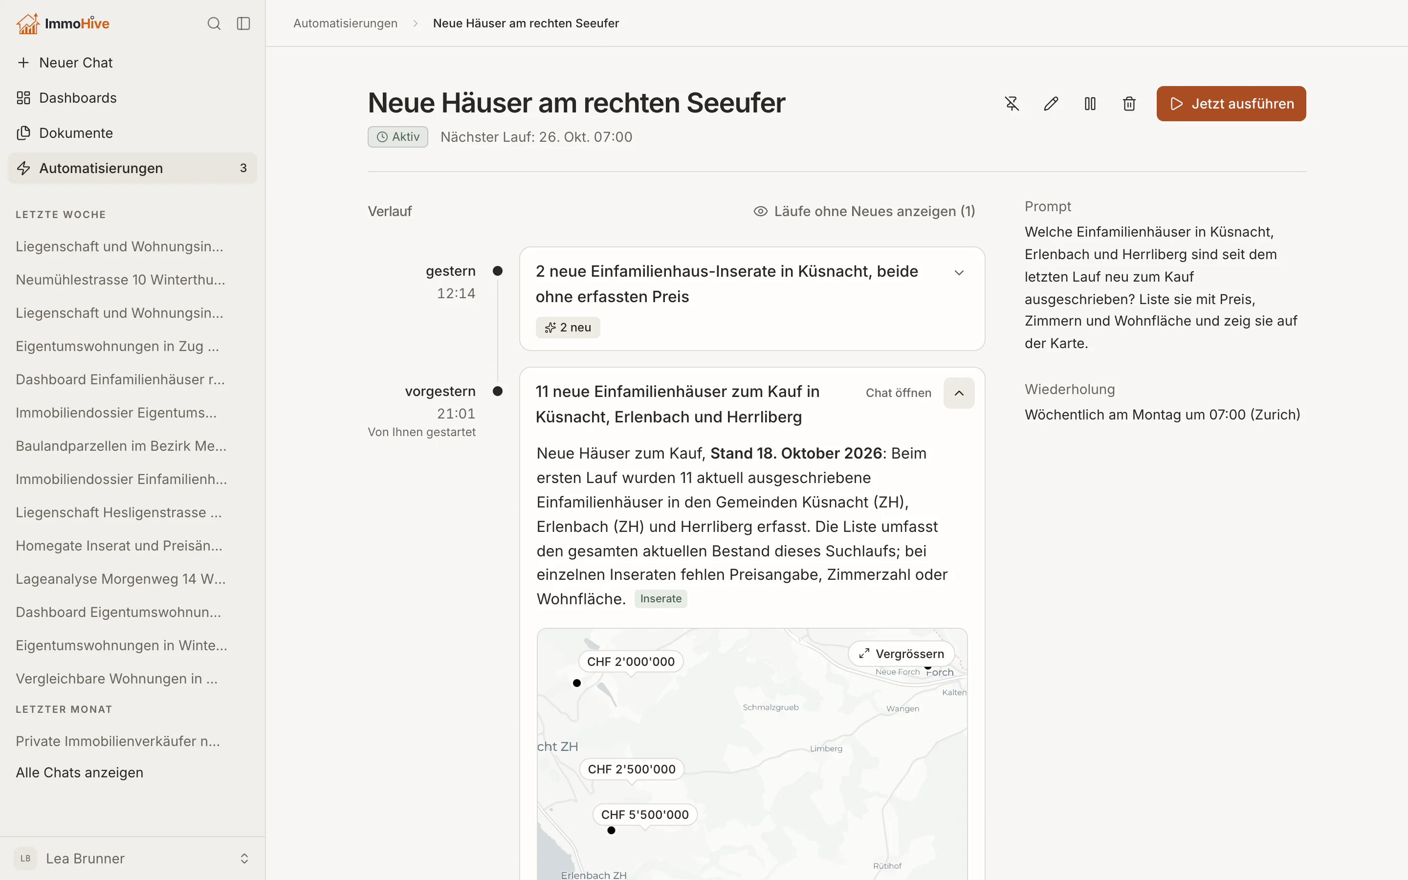This screenshot has width=1408, height=880.
Task: Click the ImmoHive logo
Action: (63, 23)
